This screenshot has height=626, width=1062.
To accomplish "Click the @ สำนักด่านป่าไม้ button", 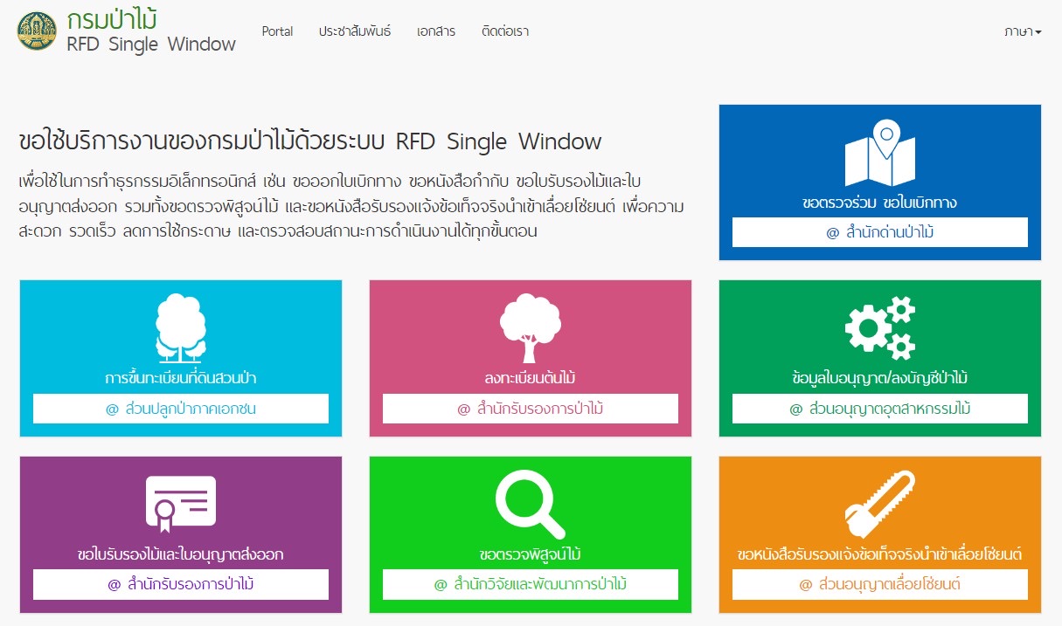I will (x=880, y=233).
